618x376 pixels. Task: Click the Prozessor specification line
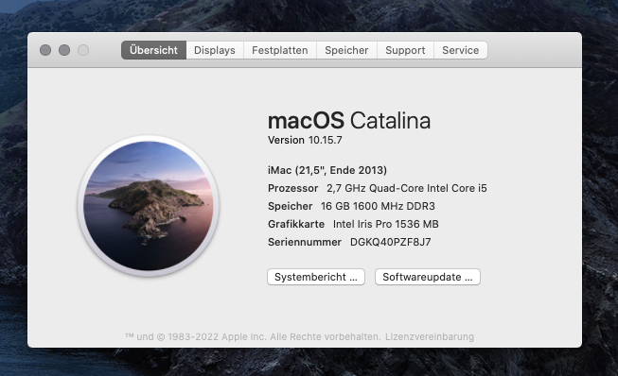coord(378,188)
